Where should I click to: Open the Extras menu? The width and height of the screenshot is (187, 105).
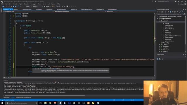coord(44,4)
